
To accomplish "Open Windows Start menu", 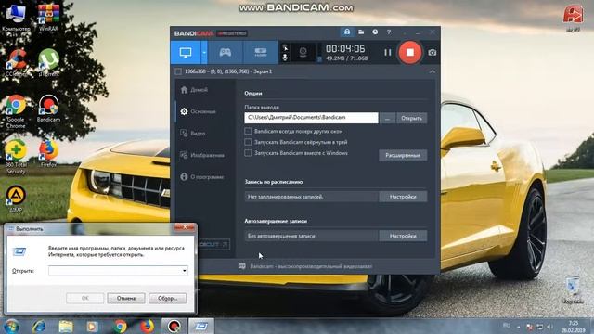I will (11, 326).
